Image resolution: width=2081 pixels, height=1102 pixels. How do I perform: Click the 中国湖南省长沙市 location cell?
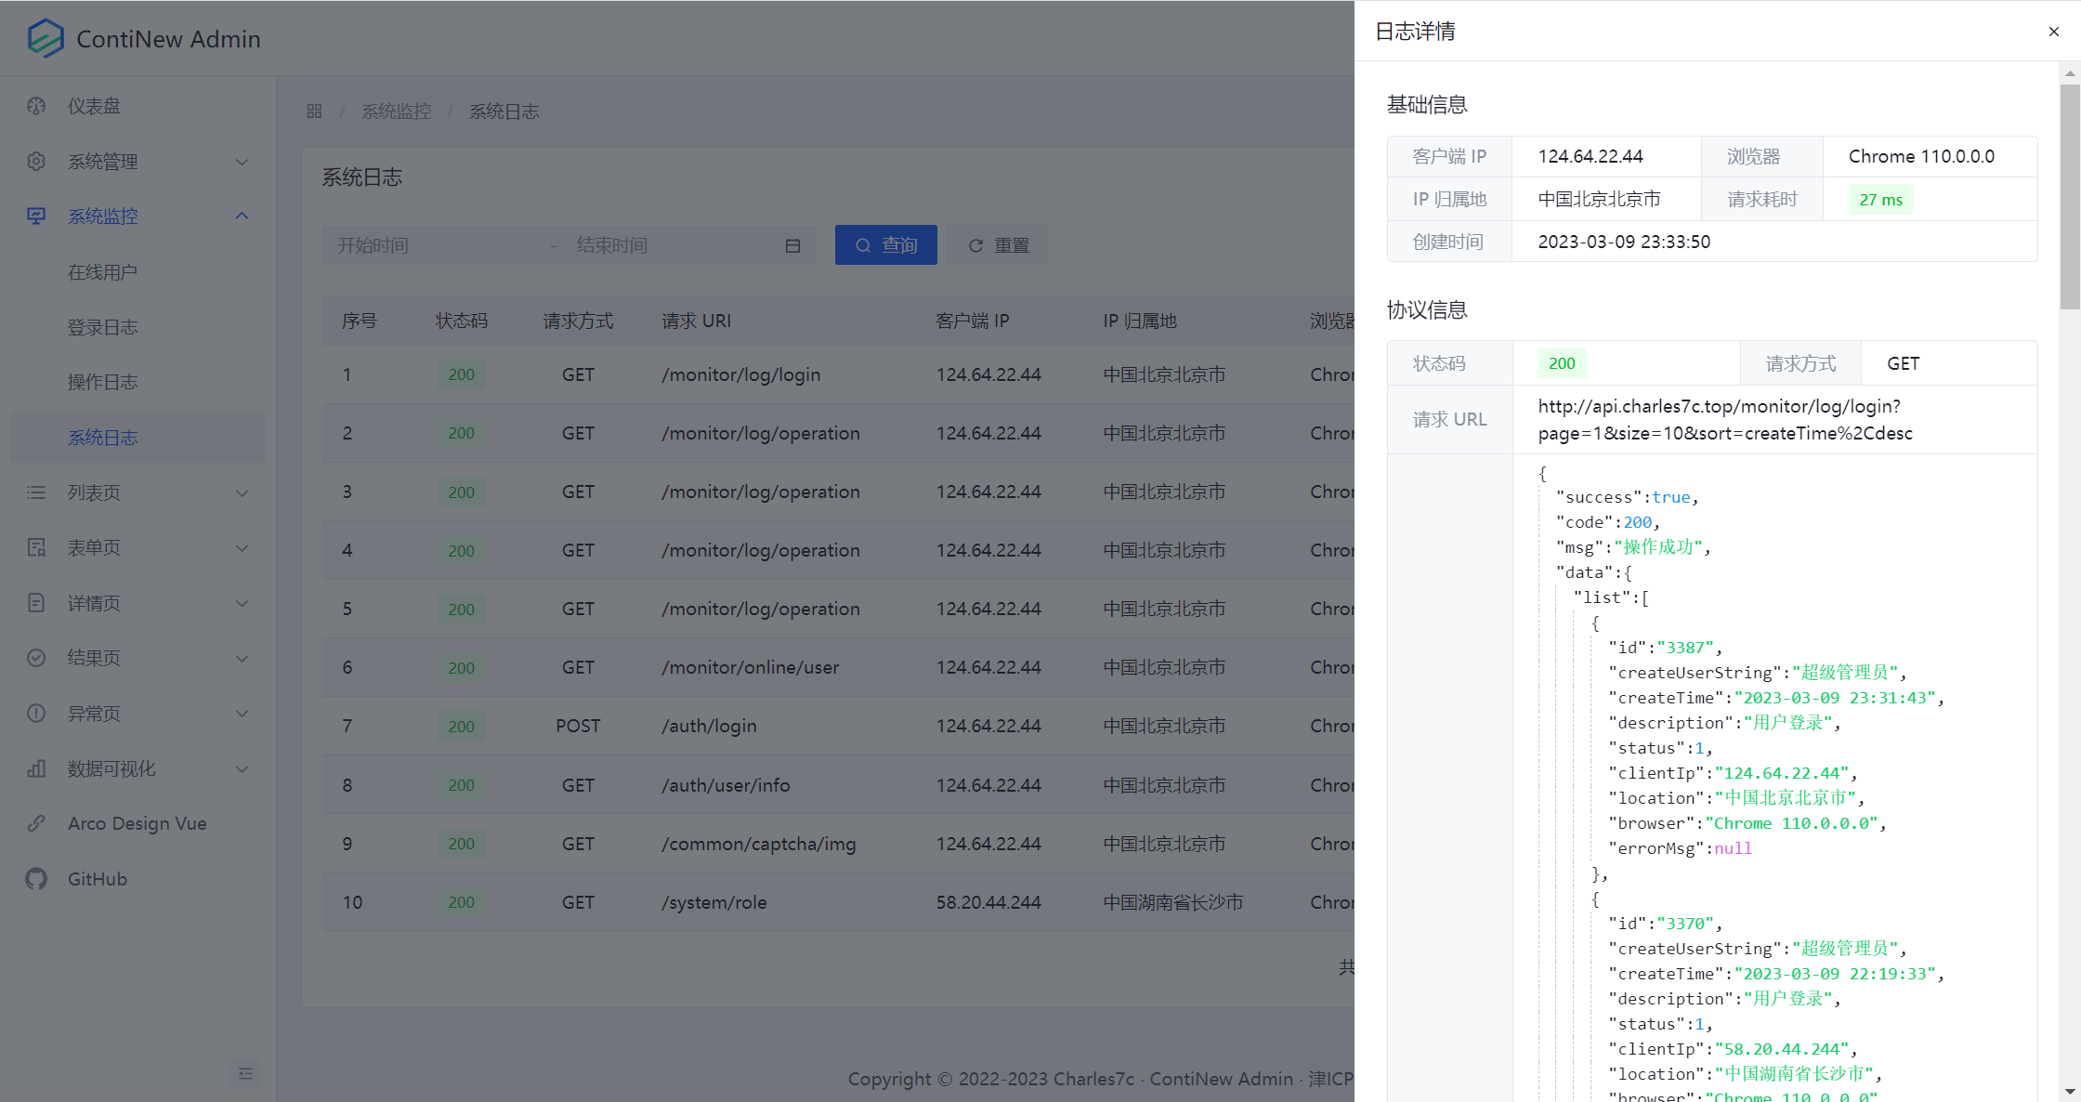[1172, 902]
